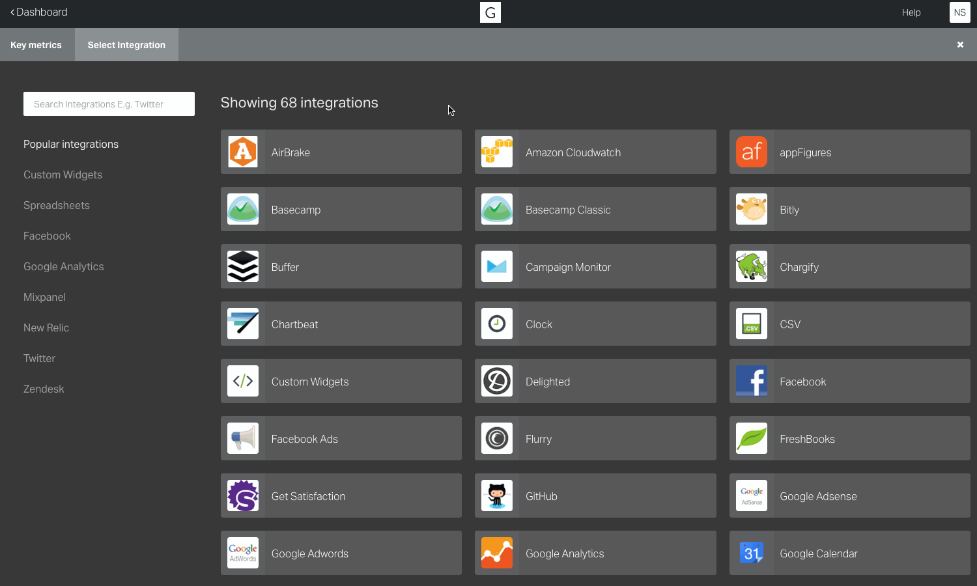Open the NS account menu
Viewport: 977px width, 586px height.
click(x=959, y=12)
